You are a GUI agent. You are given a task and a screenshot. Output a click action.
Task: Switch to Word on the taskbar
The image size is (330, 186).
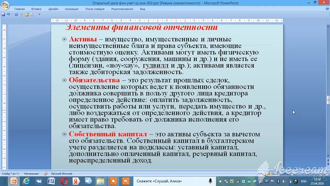pyautogui.click(x=51, y=181)
